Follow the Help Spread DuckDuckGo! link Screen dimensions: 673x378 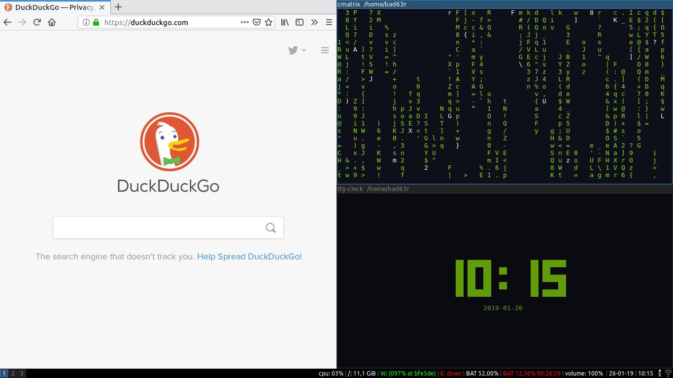point(249,256)
